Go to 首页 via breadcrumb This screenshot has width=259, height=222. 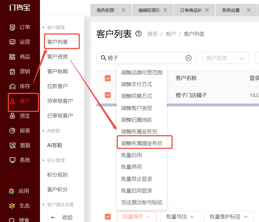coord(152,34)
